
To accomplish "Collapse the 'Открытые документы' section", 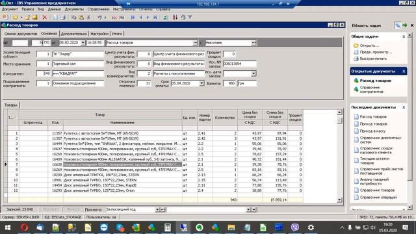I will coord(404,71).
